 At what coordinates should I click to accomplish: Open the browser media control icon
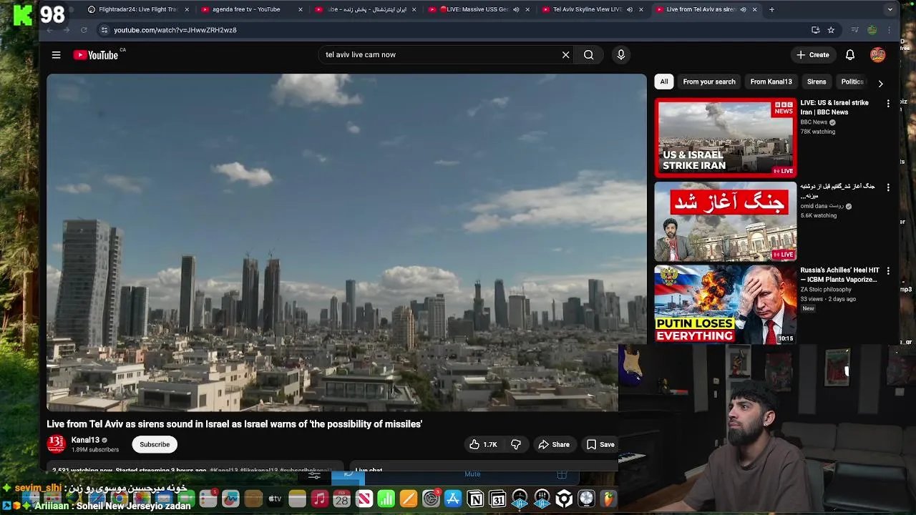click(854, 30)
